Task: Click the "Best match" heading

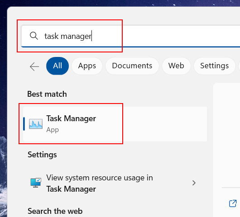Action: click(x=47, y=94)
